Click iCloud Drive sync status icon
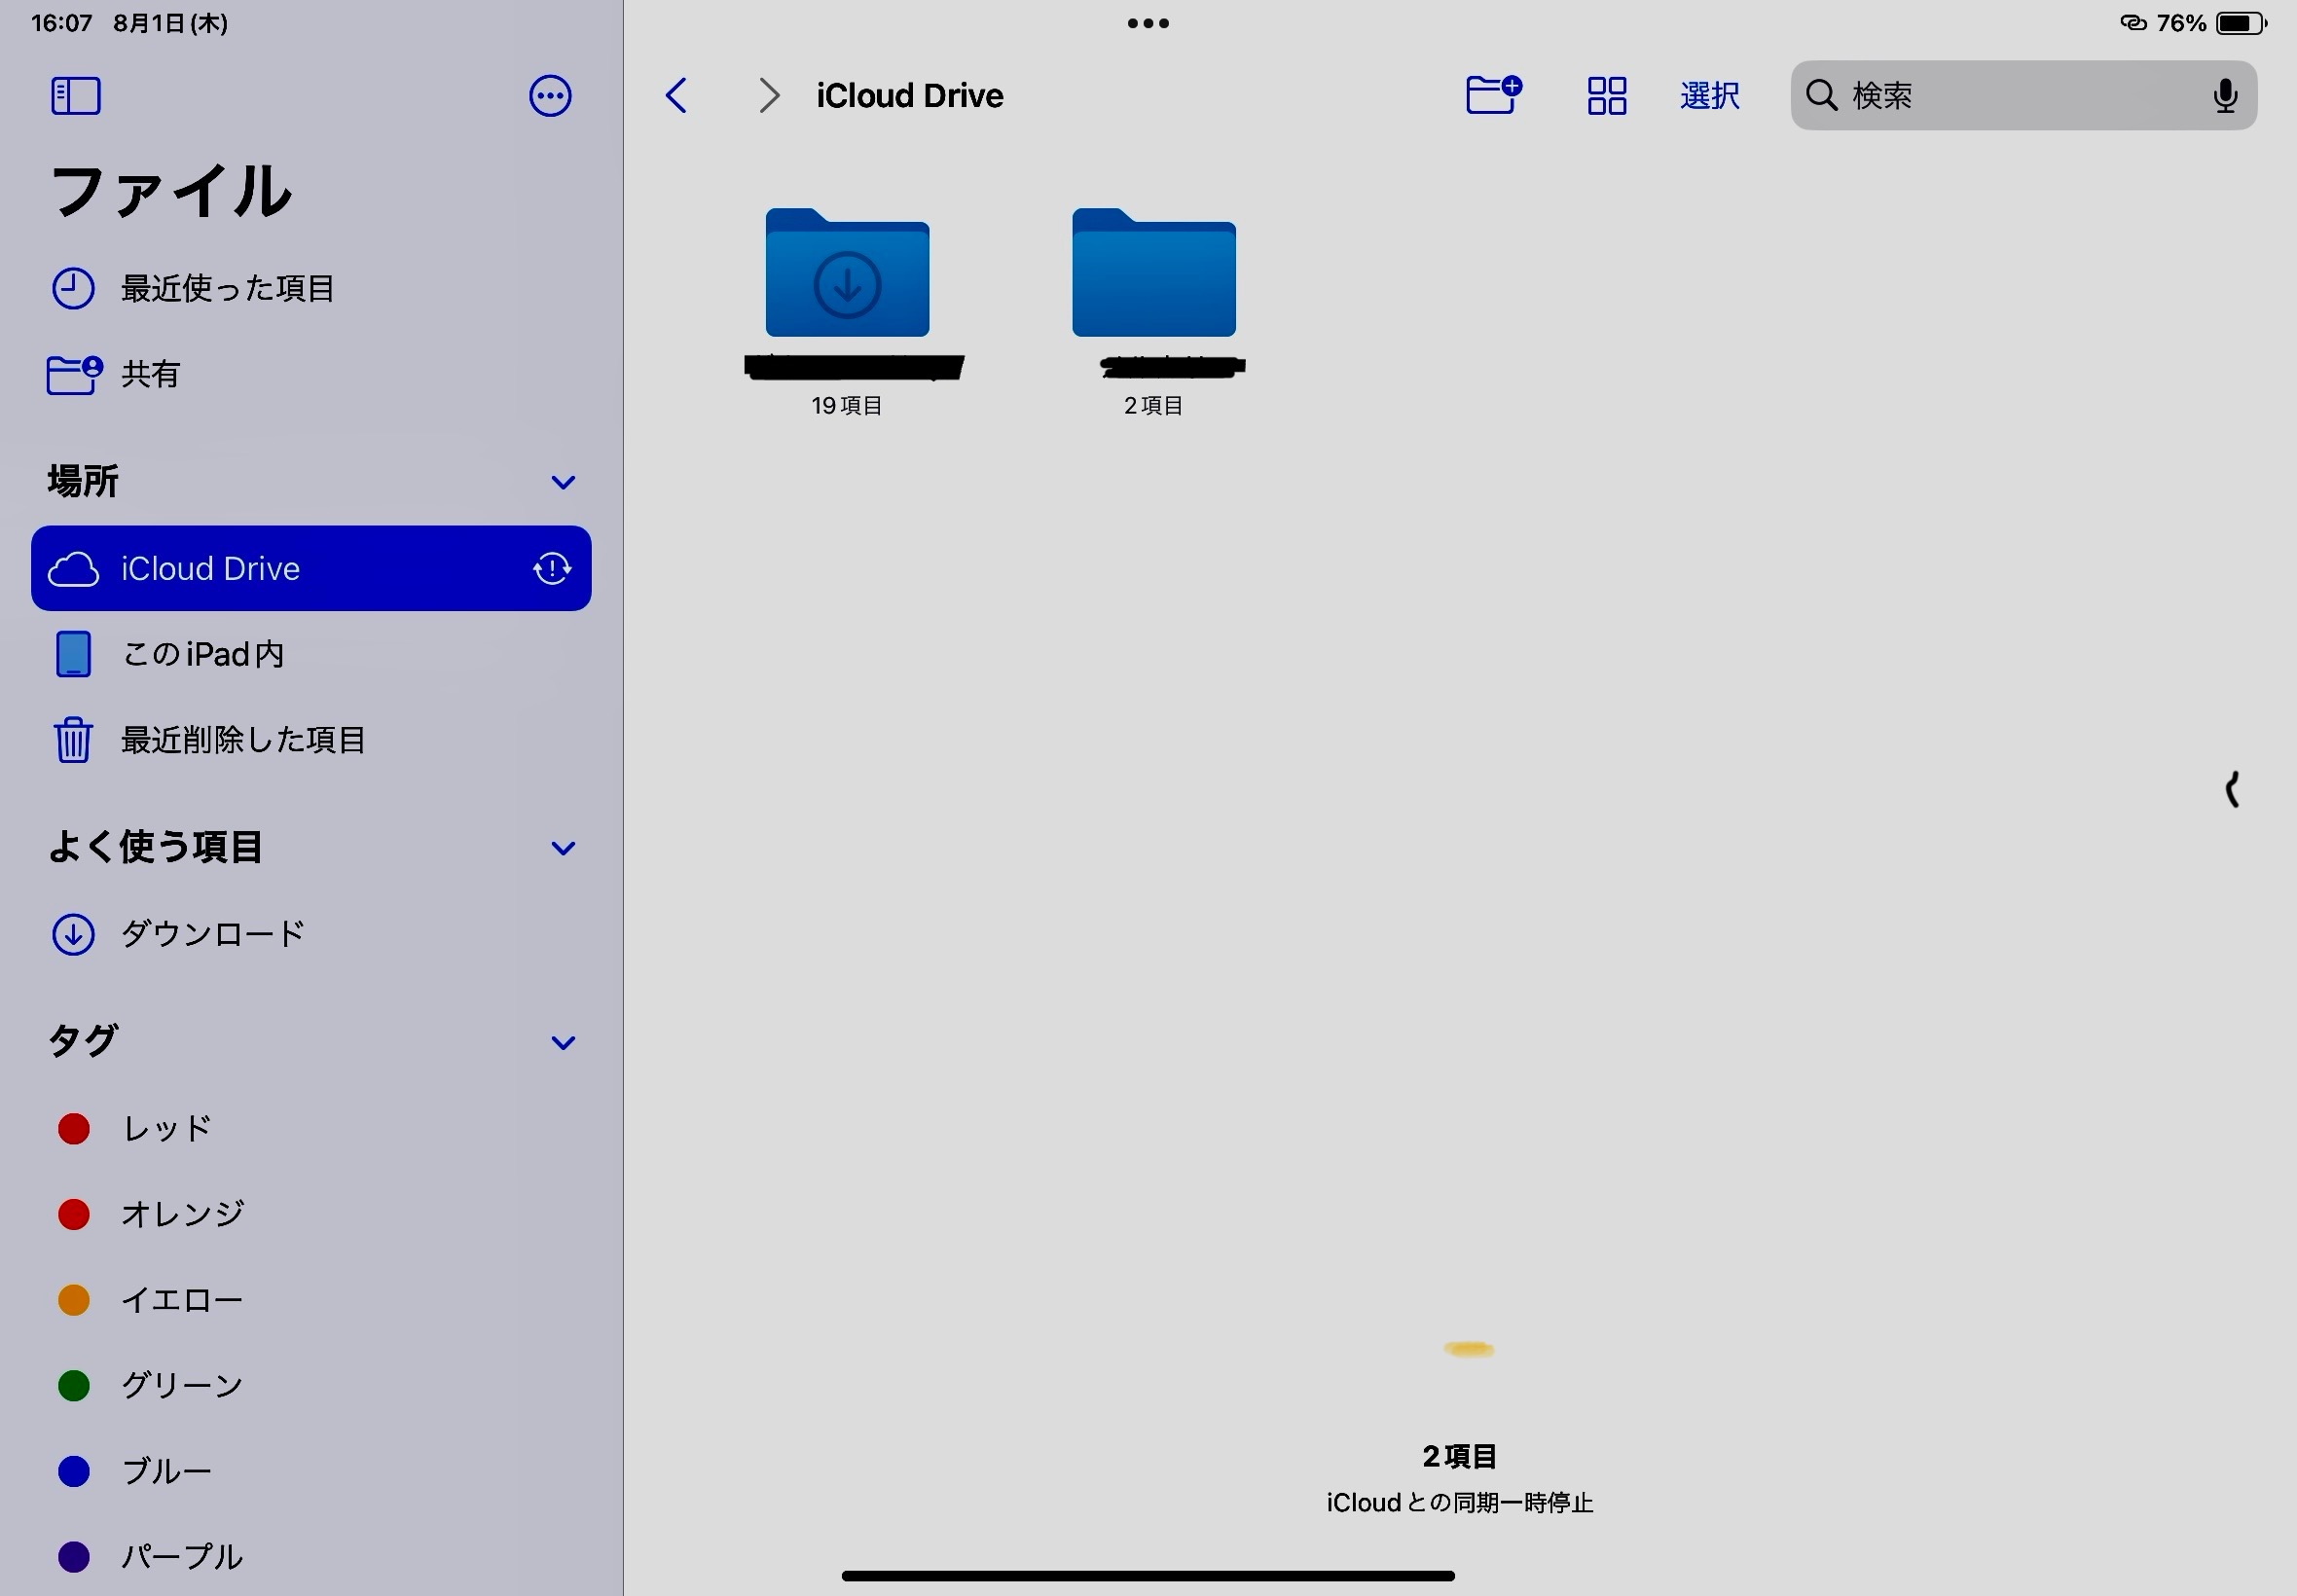The width and height of the screenshot is (2297, 1596). pos(552,568)
